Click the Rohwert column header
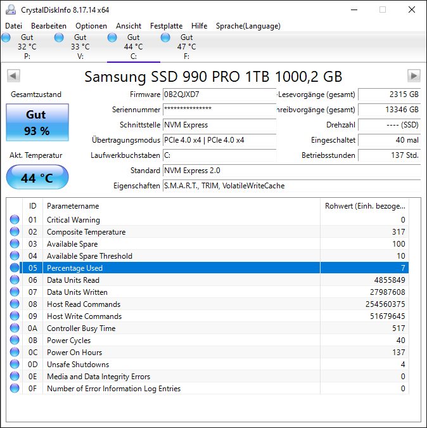Viewport: 427px width, 428px height. coord(364,206)
